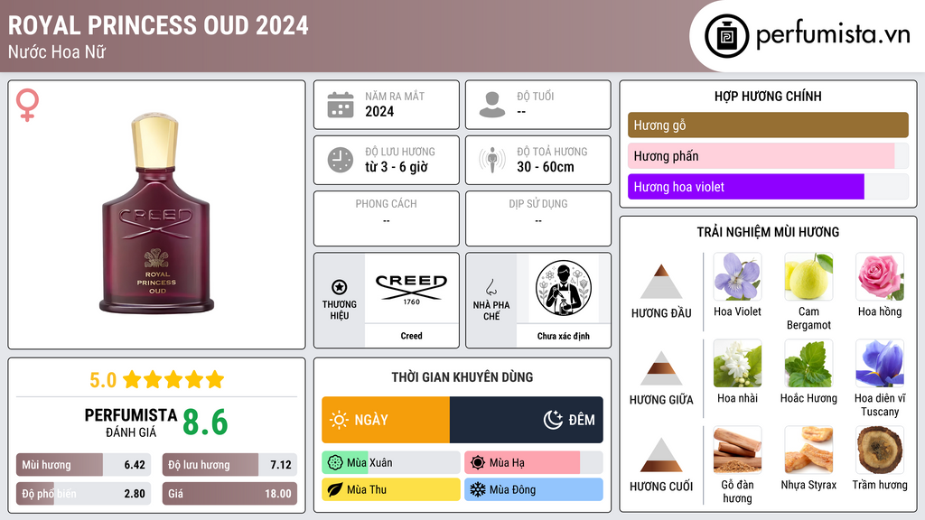The width and height of the screenshot is (925, 520).
Task: Click the Thời gian khuyên dùng heading
Action: [x=462, y=377]
